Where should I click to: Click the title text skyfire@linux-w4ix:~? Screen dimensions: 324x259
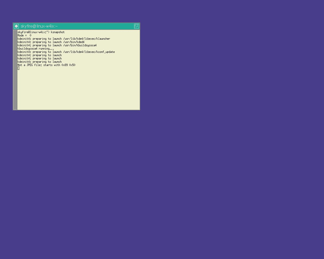click(x=39, y=26)
